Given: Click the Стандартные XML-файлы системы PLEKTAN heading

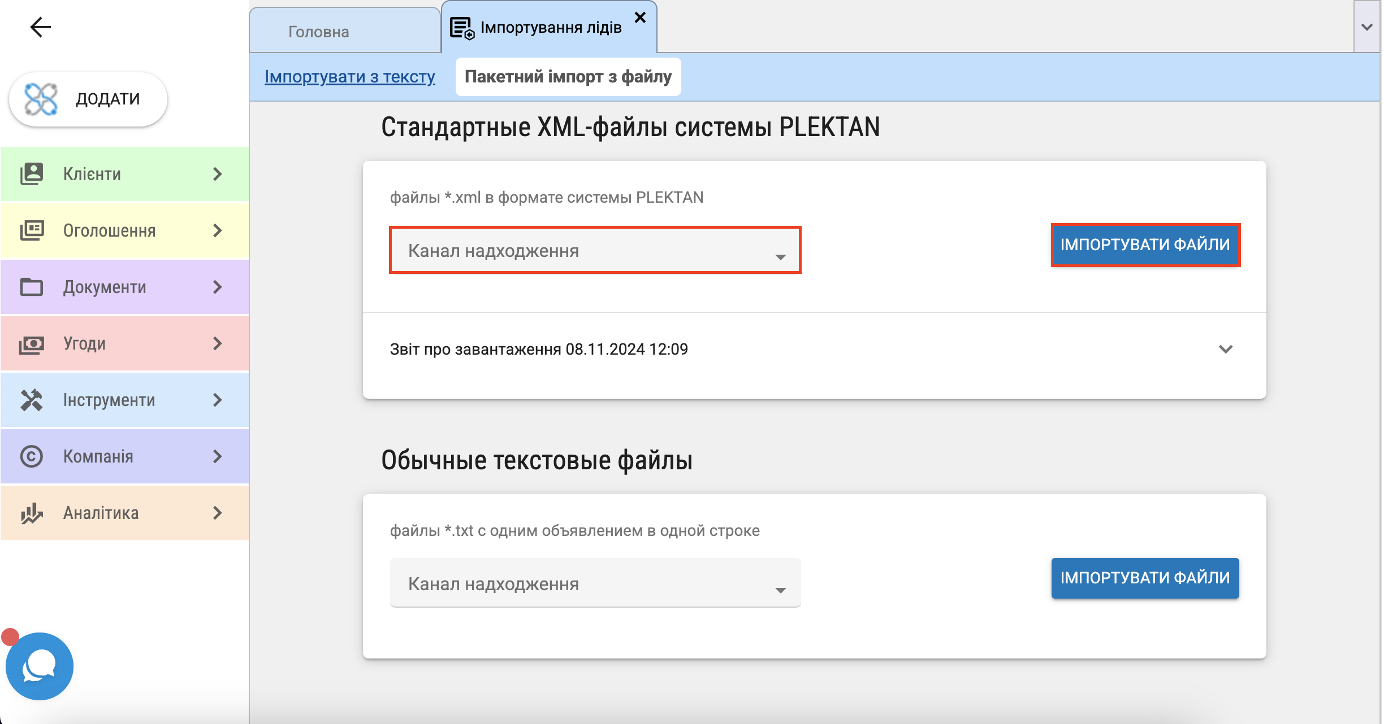Looking at the screenshot, I should tap(630, 127).
